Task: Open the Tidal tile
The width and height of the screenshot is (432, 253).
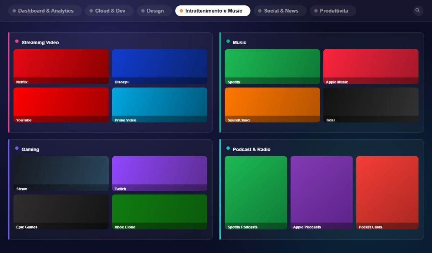Action: click(371, 105)
